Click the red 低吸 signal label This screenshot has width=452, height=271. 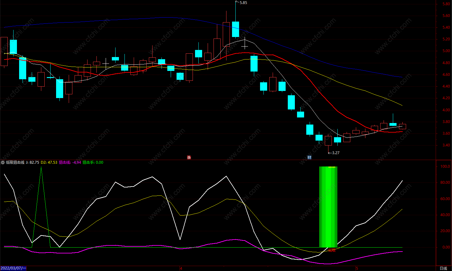click(332, 250)
